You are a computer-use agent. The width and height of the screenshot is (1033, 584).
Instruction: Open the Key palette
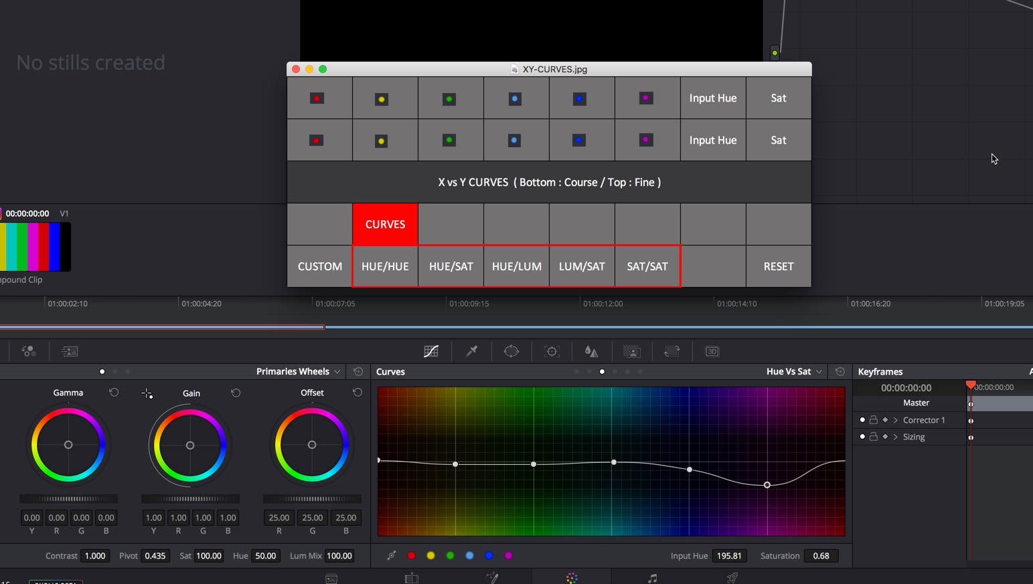pyautogui.click(x=631, y=351)
